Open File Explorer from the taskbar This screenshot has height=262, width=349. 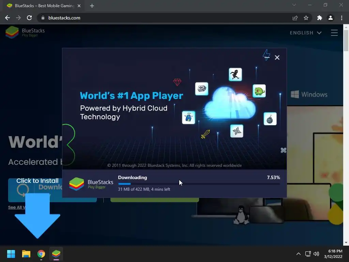coord(26,254)
